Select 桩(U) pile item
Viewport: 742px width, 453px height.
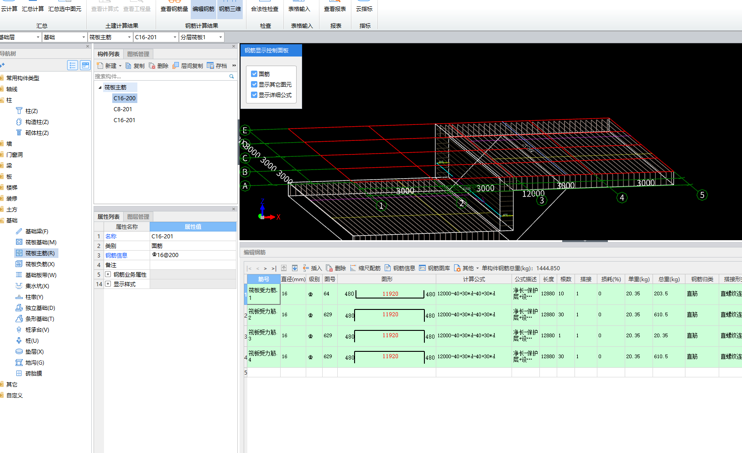point(32,340)
